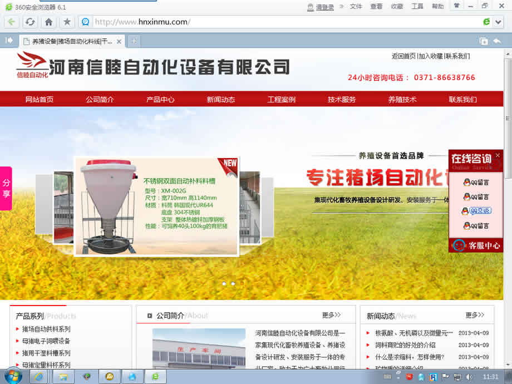Open 猪场自动供料系列 product category
512x384 pixels.
(46, 329)
